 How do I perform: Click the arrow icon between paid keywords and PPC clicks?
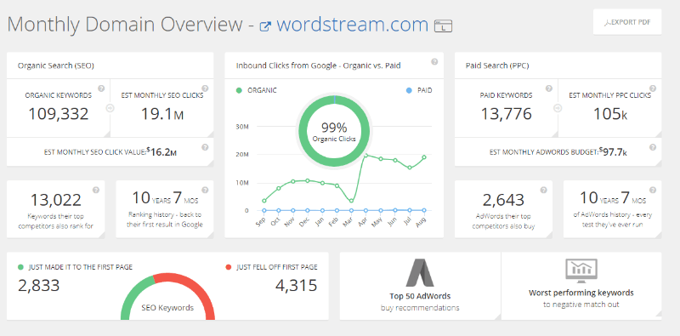coord(558,108)
